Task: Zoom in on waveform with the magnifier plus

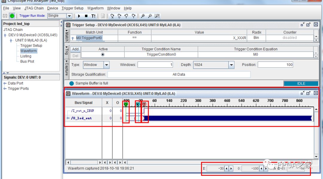Action: [143, 16]
